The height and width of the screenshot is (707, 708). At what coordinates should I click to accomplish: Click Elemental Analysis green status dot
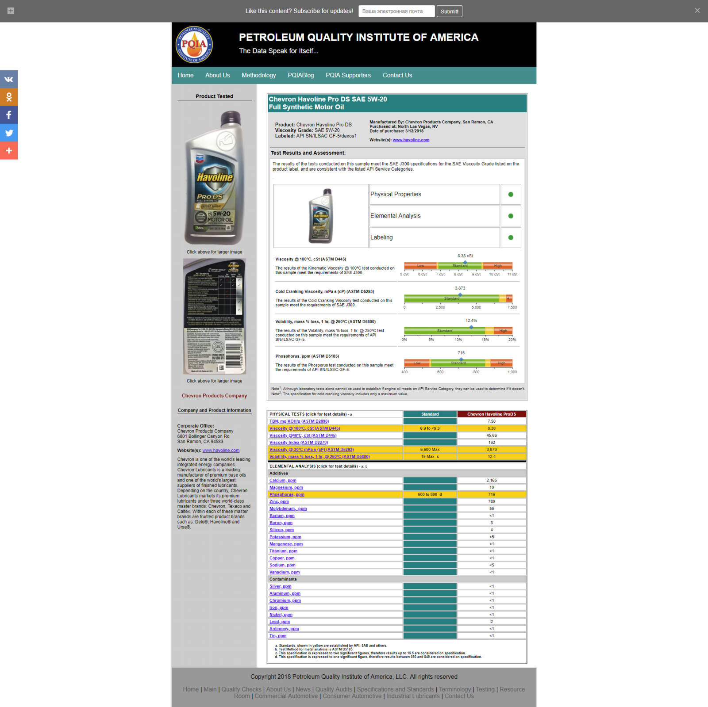[511, 216]
